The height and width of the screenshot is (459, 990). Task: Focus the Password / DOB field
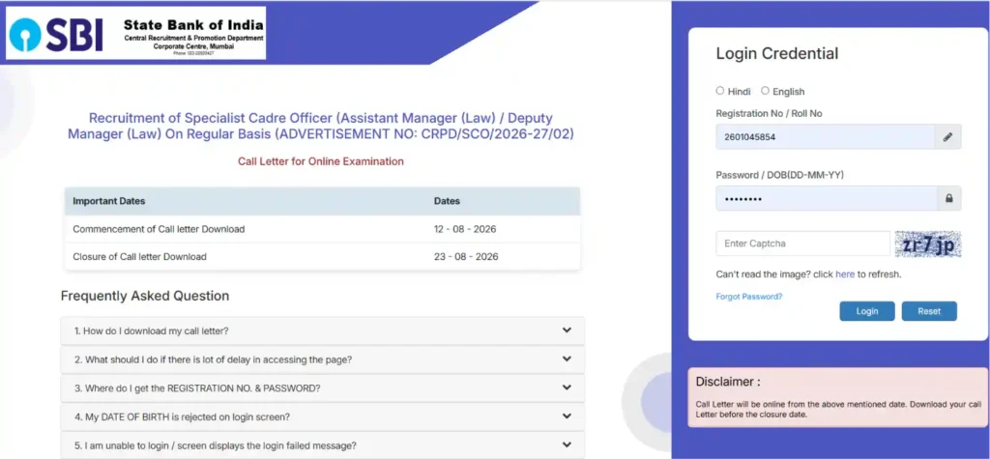[x=826, y=198]
